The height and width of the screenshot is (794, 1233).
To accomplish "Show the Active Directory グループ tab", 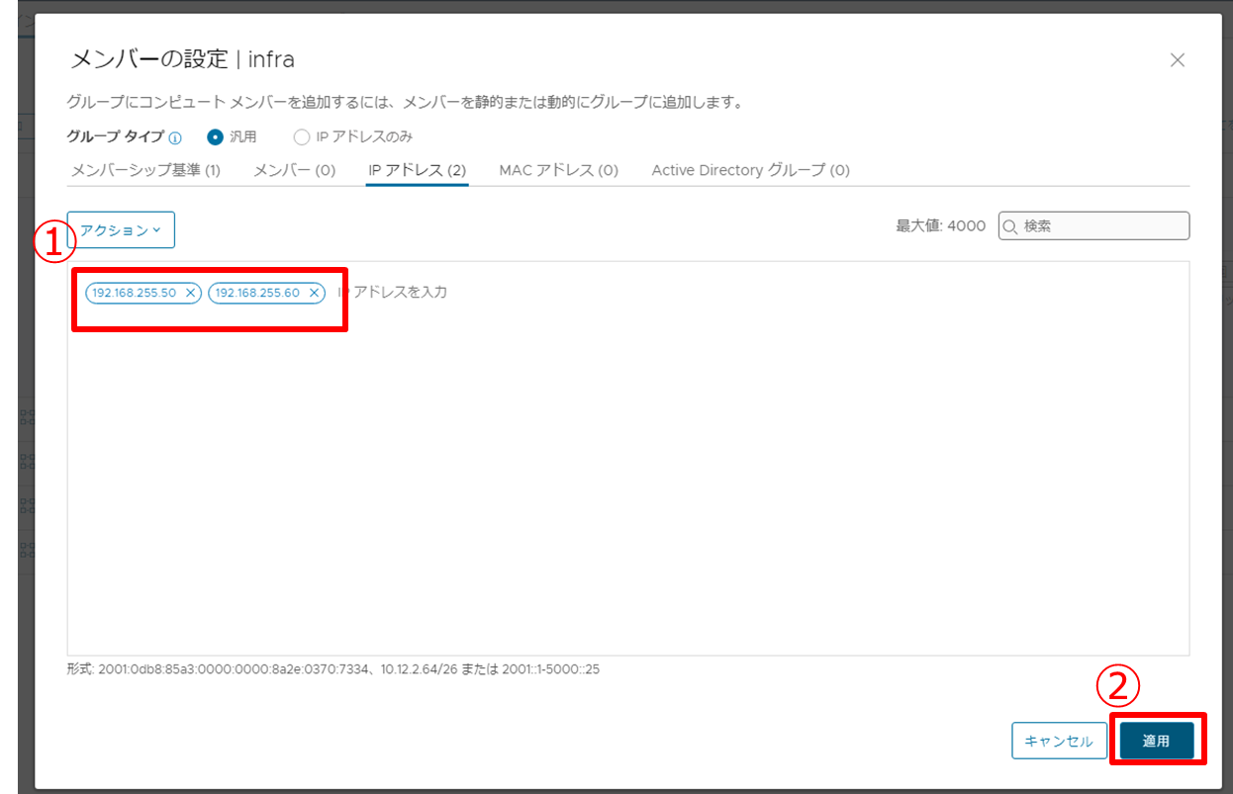I will click(750, 170).
